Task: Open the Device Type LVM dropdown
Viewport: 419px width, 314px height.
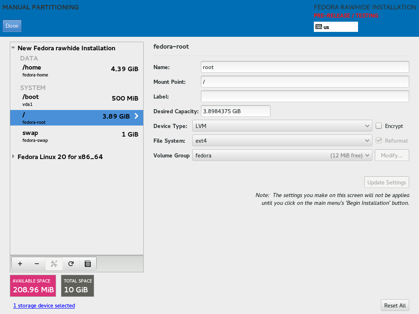Action: click(x=282, y=126)
